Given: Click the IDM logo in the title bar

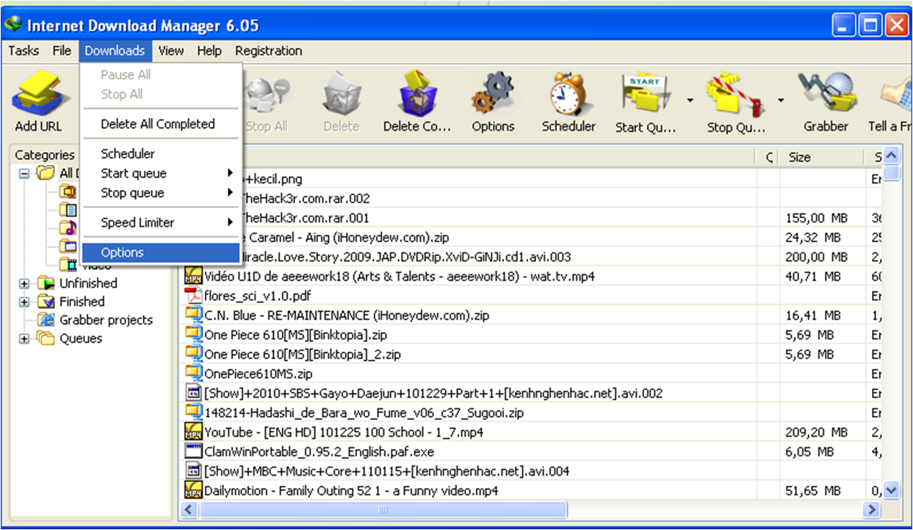Looking at the screenshot, I should [12, 26].
